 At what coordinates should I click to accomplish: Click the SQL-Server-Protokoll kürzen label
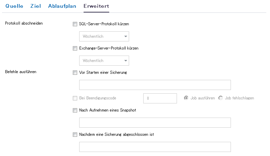click(x=104, y=24)
